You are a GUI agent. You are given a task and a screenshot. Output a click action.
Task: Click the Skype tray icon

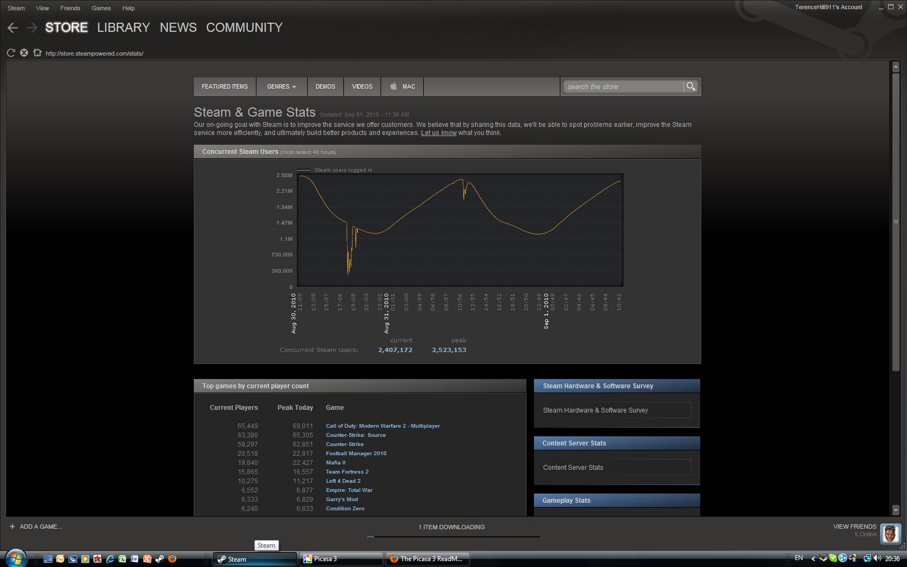click(x=833, y=558)
